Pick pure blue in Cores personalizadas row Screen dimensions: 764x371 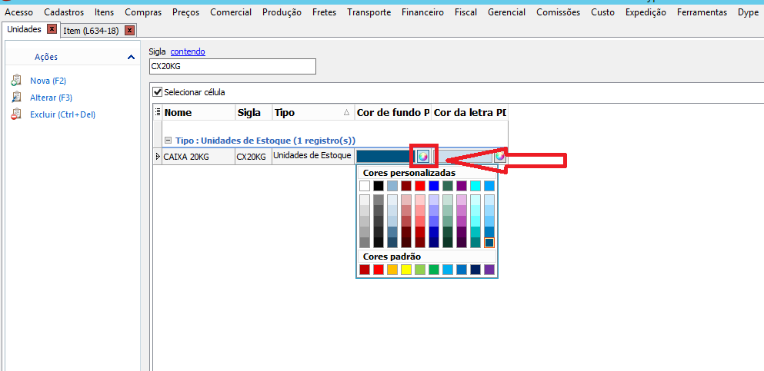click(434, 186)
